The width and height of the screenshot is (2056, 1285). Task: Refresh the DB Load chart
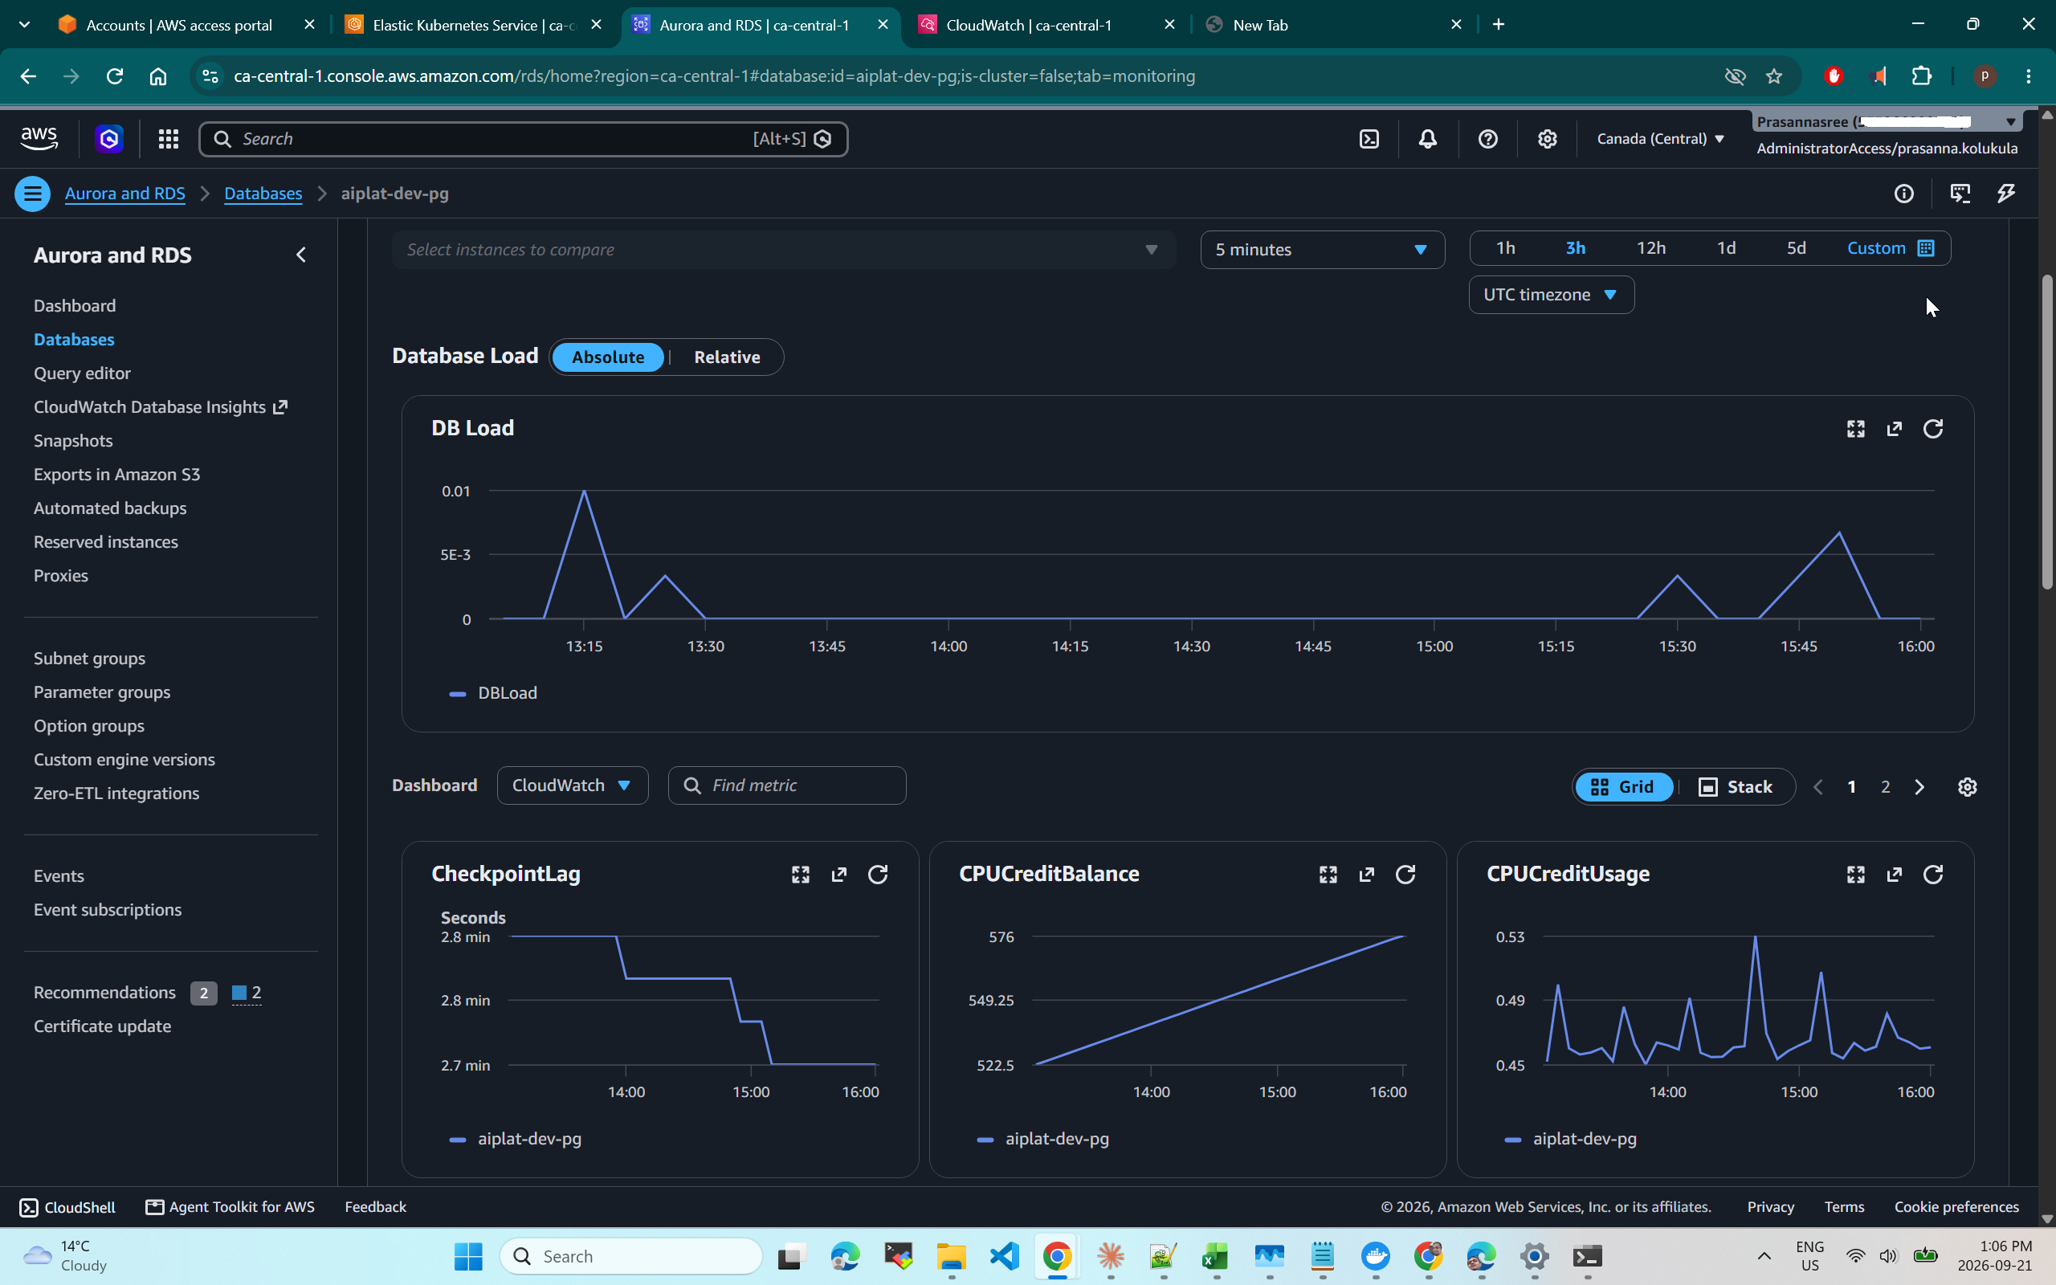[x=1933, y=428]
